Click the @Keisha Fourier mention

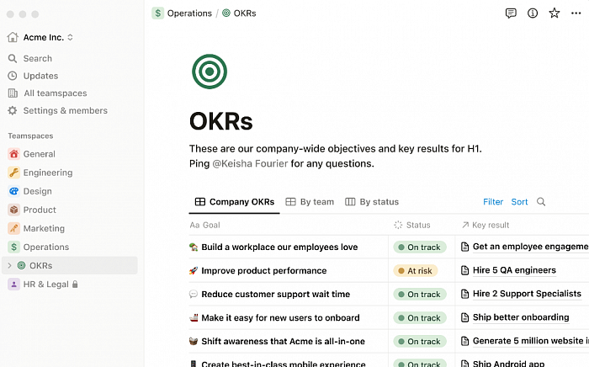click(250, 164)
